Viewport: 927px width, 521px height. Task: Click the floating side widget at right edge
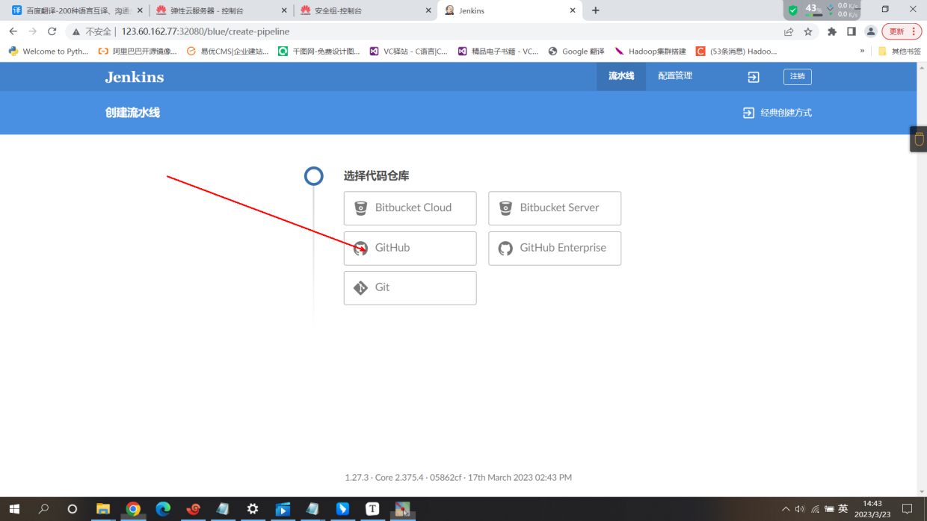[919, 139]
